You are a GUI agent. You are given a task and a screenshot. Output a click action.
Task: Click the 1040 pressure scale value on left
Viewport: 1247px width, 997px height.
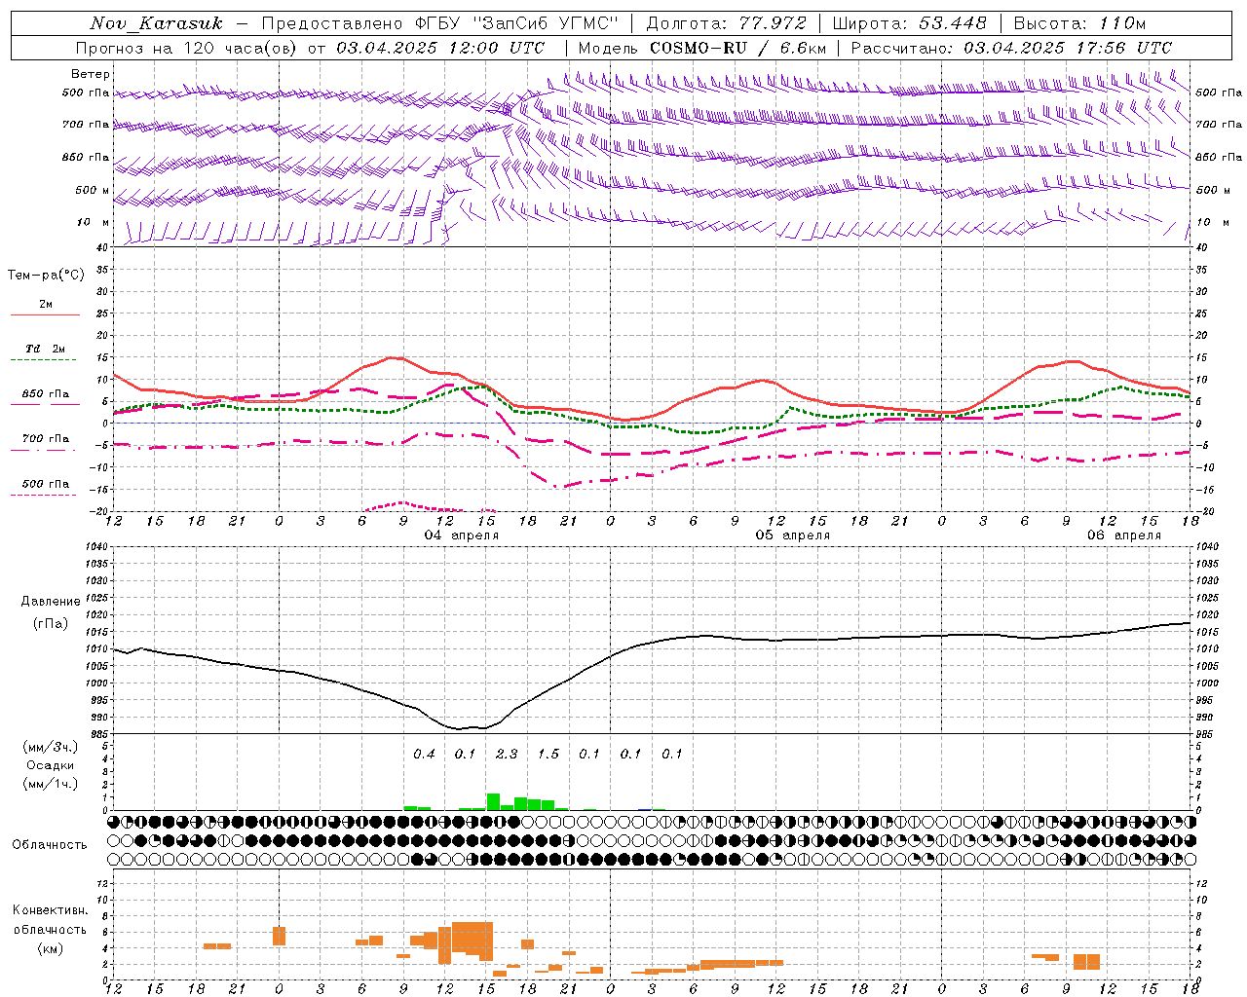pos(95,547)
